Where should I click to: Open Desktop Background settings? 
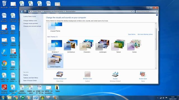click(x=60, y=77)
